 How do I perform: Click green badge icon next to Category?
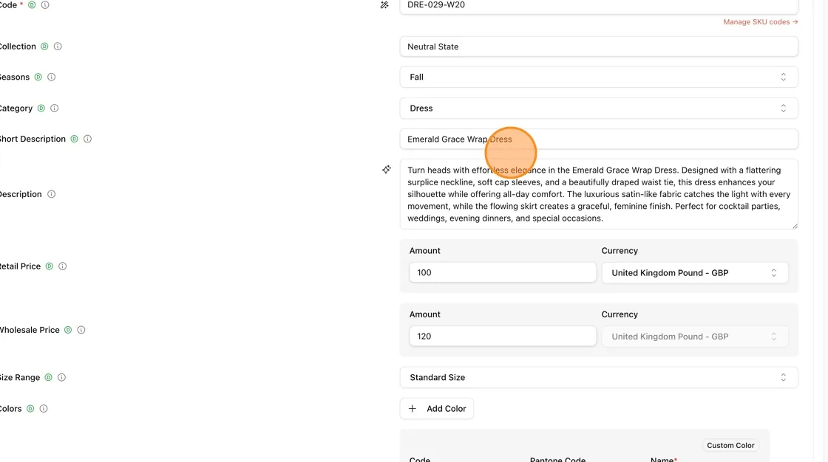tap(41, 108)
